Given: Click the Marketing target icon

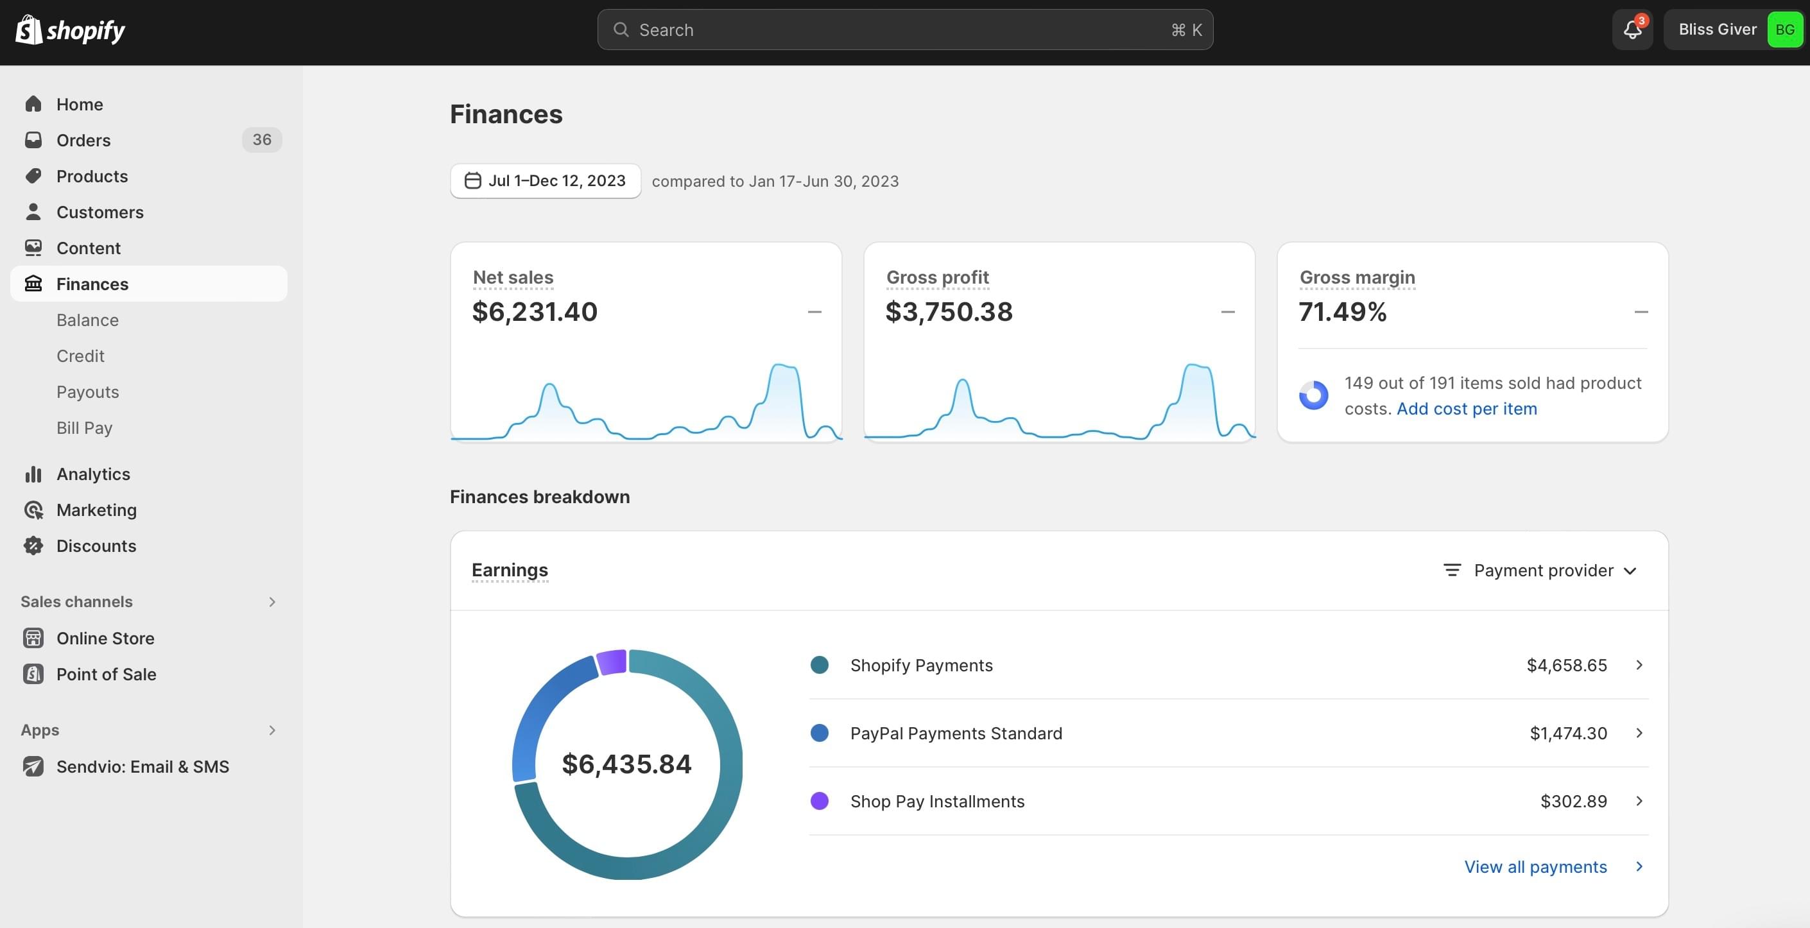Looking at the screenshot, I should 33,510.
